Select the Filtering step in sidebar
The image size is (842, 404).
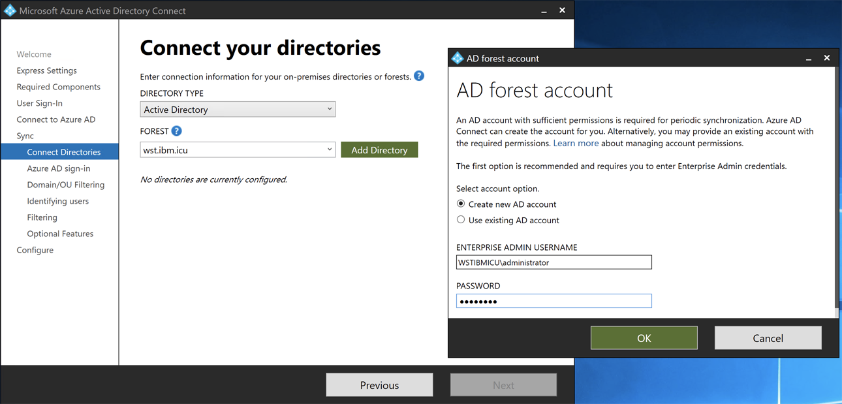42,217
